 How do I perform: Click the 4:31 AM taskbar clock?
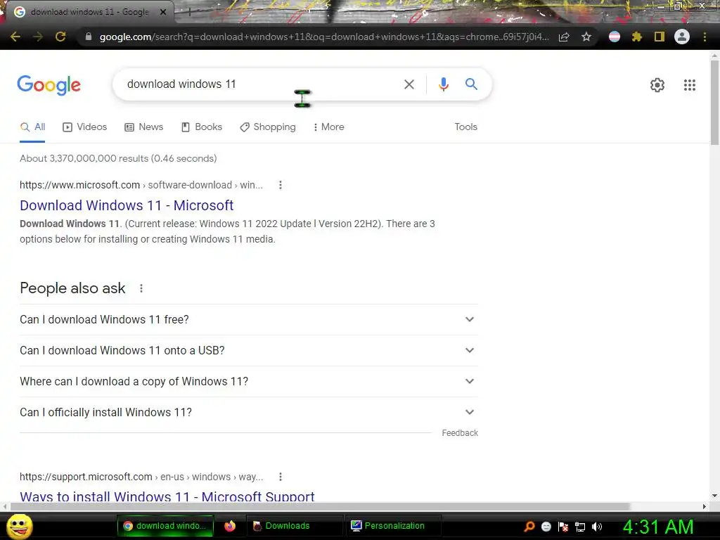657,527
